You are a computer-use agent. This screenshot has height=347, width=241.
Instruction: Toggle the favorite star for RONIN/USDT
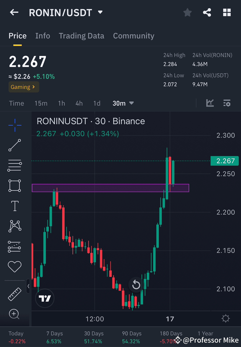pos(187,12)
